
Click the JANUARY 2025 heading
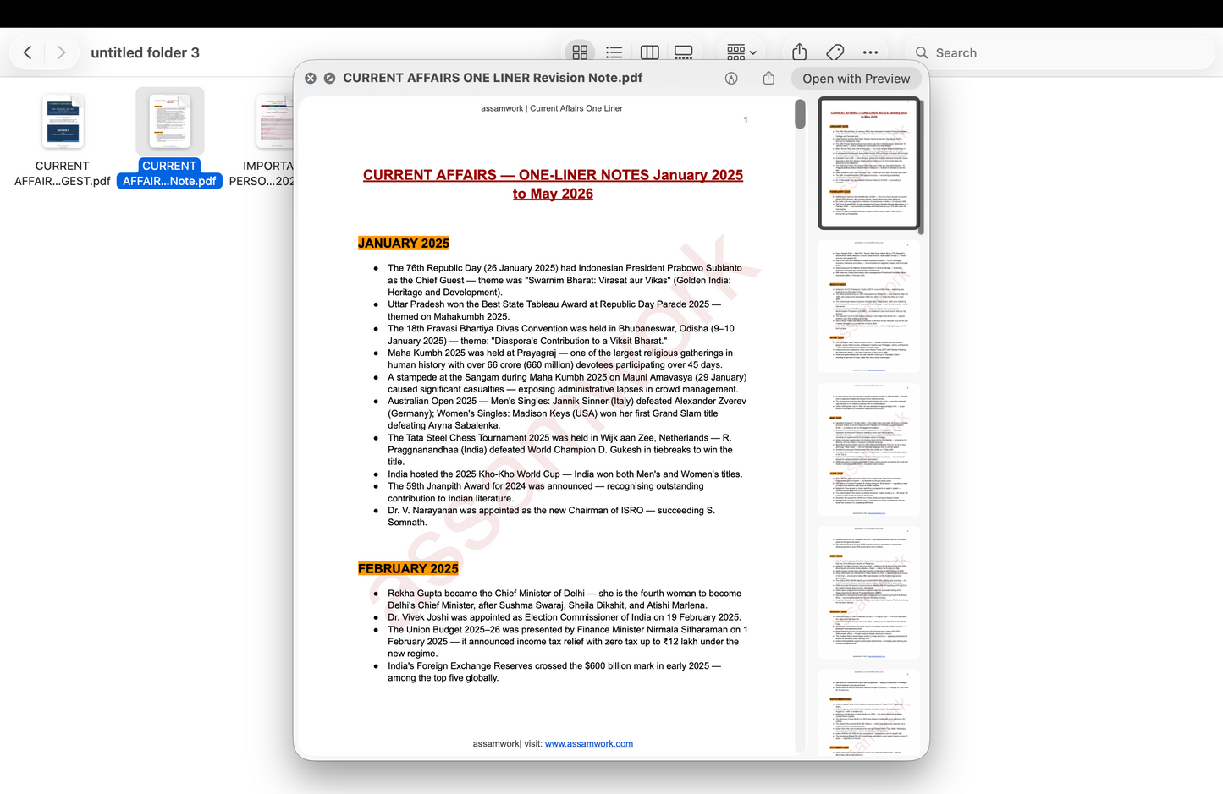(x=404, y=244)
